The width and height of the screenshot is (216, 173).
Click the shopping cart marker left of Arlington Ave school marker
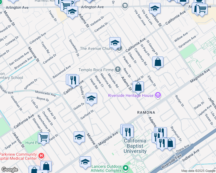(x=65, y=6)
